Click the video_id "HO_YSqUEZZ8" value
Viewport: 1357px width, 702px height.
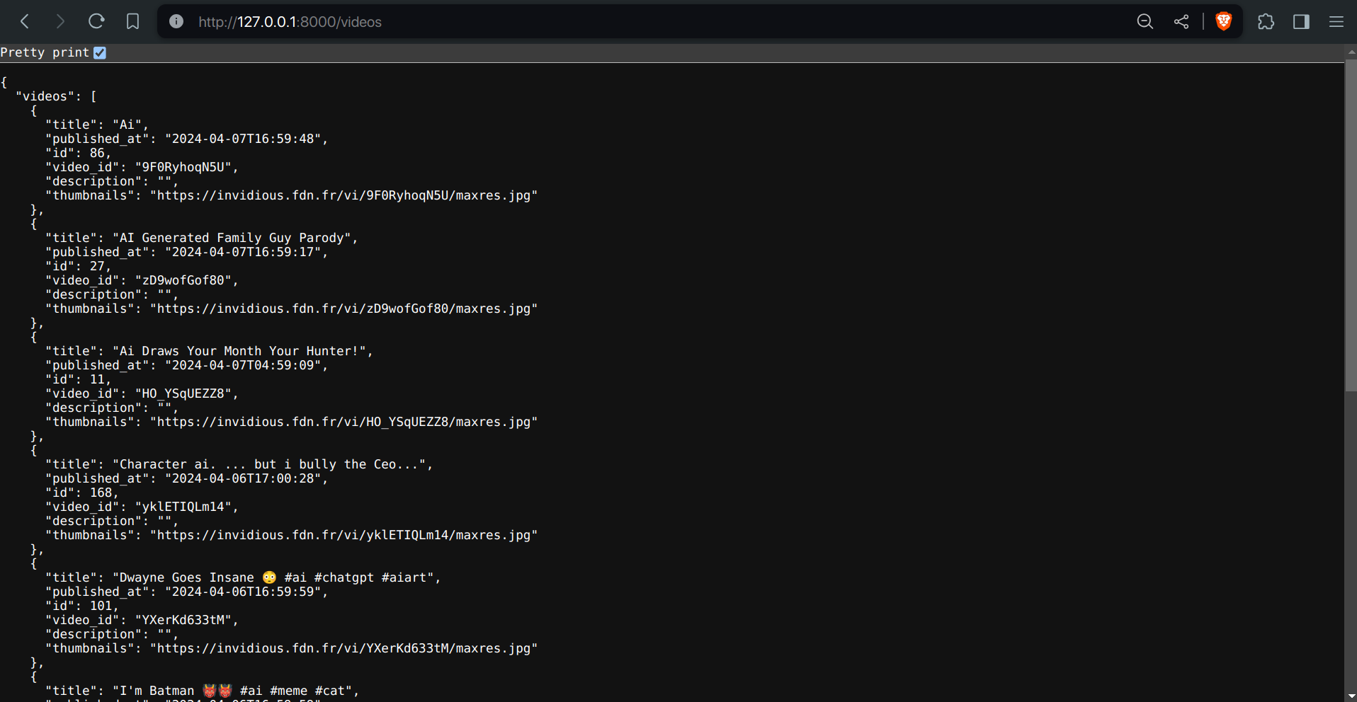(183, 393)
